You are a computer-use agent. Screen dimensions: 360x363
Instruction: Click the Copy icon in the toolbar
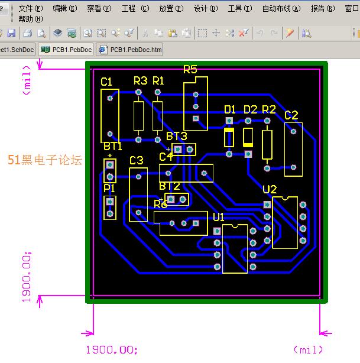tap(159, 33)
